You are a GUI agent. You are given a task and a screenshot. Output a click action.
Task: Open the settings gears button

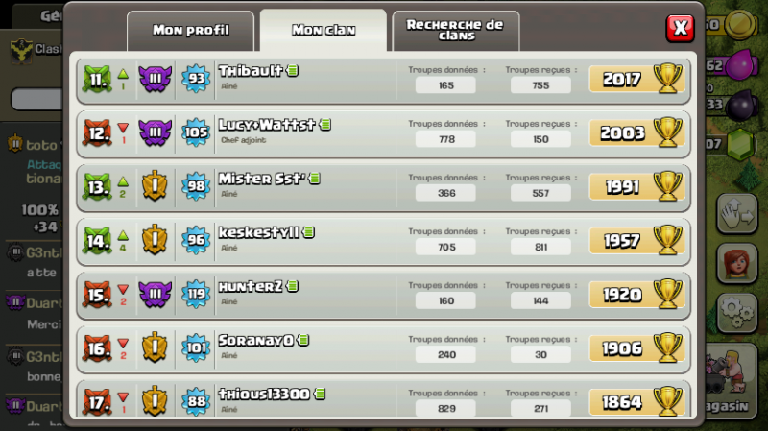tap(737, 314)
